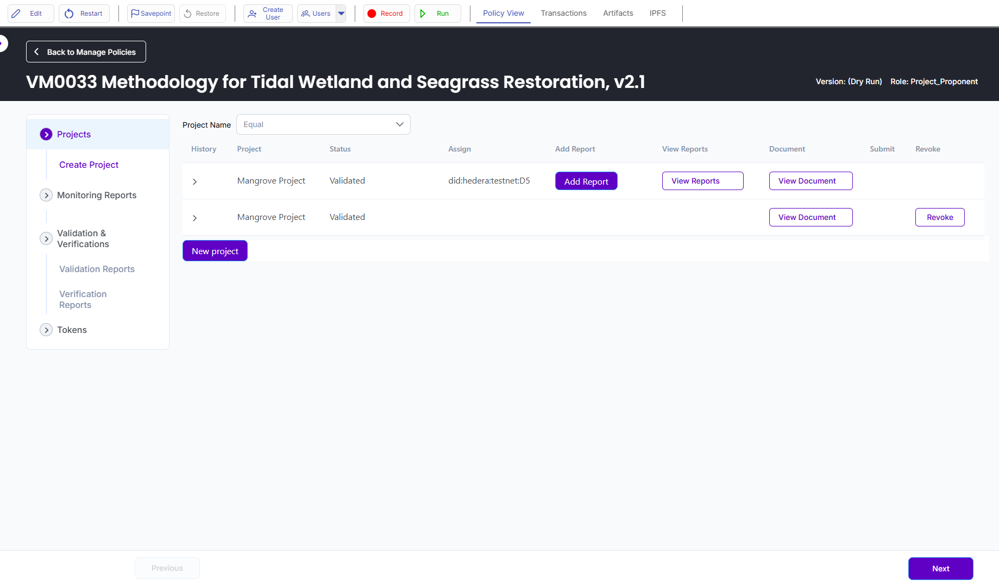Expand history of second Mangrove Project row

tap(194, 218)
